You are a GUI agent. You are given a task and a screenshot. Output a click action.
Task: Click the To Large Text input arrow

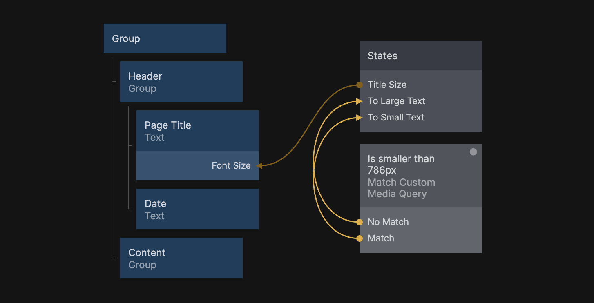[x=359, y=101]
